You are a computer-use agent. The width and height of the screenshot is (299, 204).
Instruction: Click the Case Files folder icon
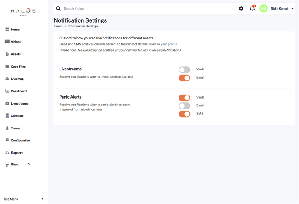pos(7,66)
